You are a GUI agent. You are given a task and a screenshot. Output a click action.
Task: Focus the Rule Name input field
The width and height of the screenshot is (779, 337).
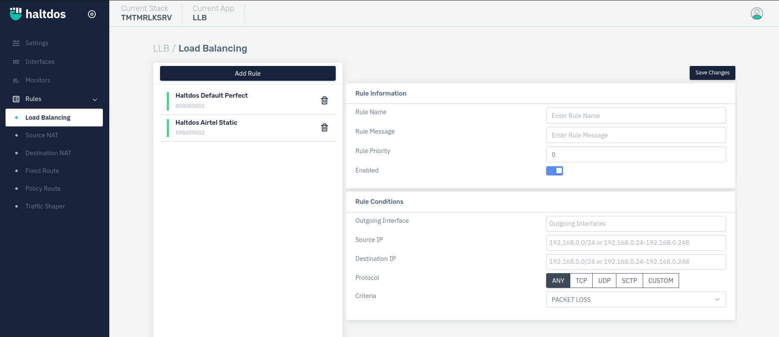coord(636,115)
